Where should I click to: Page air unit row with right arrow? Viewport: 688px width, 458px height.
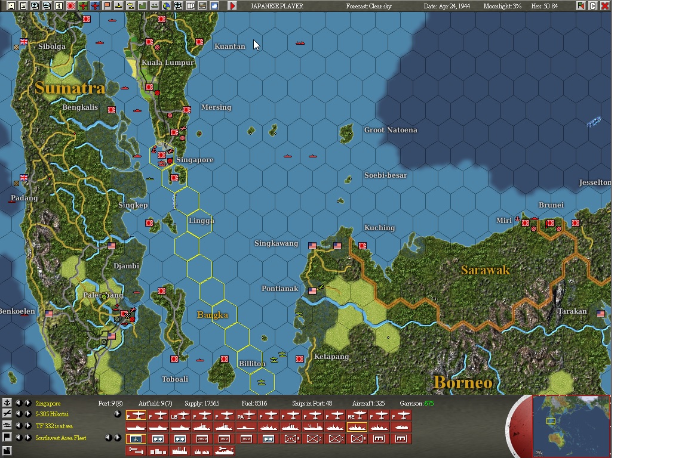coord(118,414)
